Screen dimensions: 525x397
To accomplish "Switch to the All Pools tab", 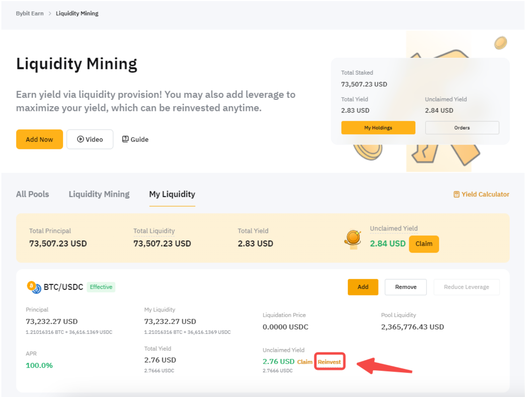I will pos(32,194).
